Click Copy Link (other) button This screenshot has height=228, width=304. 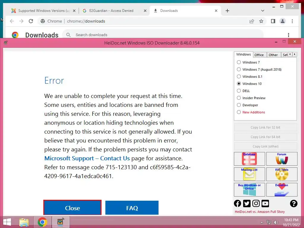coord(265,146)
